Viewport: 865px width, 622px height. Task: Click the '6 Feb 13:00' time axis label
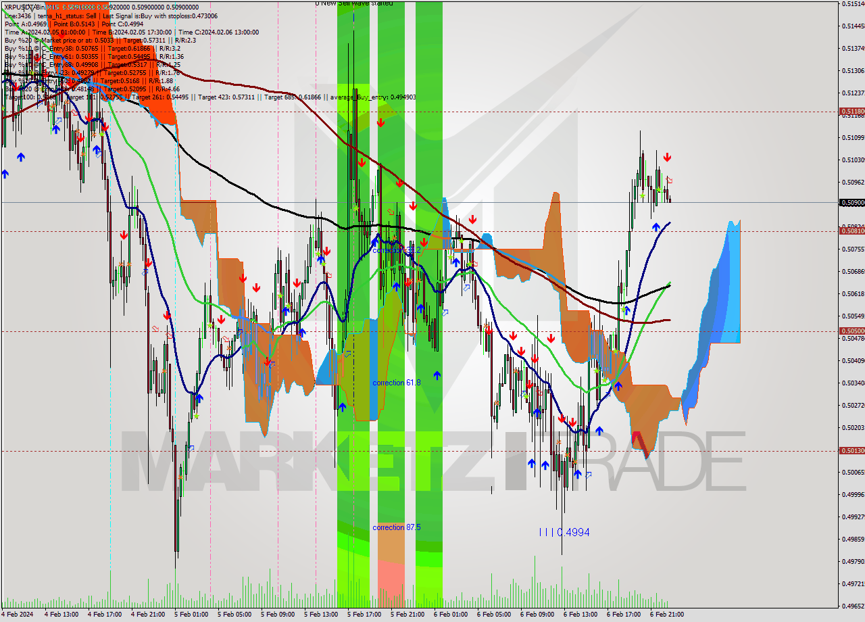[580, 615]
